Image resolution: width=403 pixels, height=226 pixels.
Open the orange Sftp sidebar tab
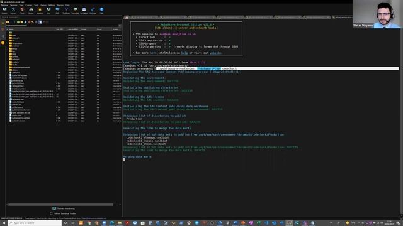coord(3,43)
